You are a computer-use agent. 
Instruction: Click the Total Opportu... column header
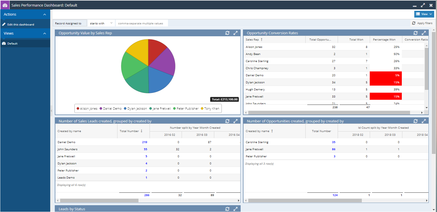pos(322,40)
